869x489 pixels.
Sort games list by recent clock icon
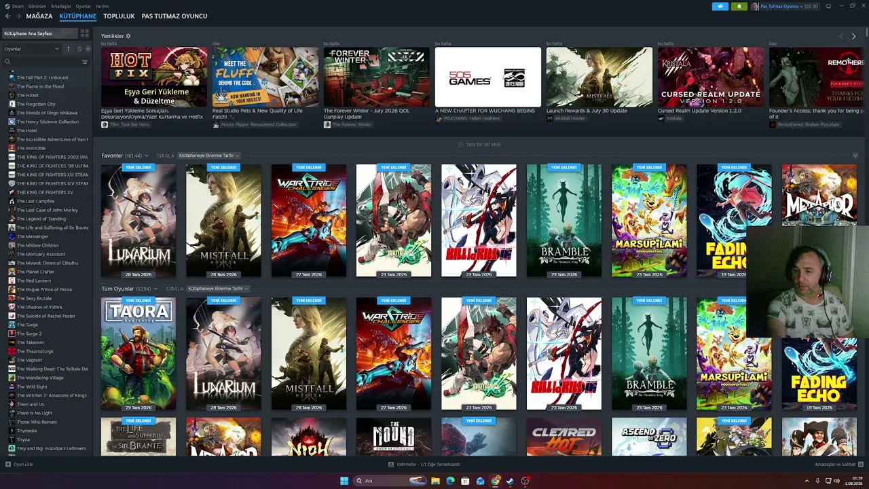click(79, 49)
